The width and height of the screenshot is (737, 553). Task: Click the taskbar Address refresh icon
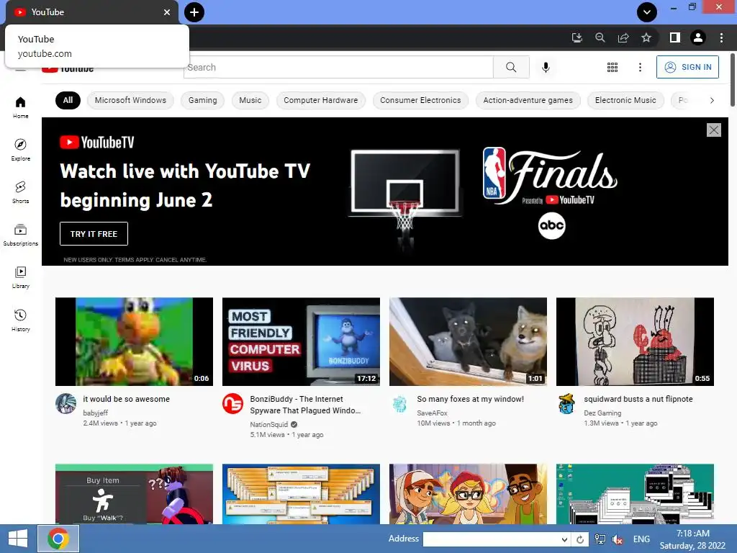(580, 539)
